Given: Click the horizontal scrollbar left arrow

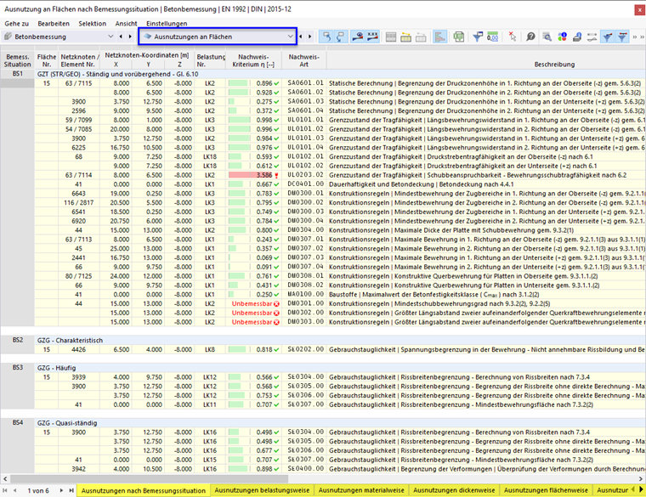Looking at the screenshot, I should (x=5, y=479).
